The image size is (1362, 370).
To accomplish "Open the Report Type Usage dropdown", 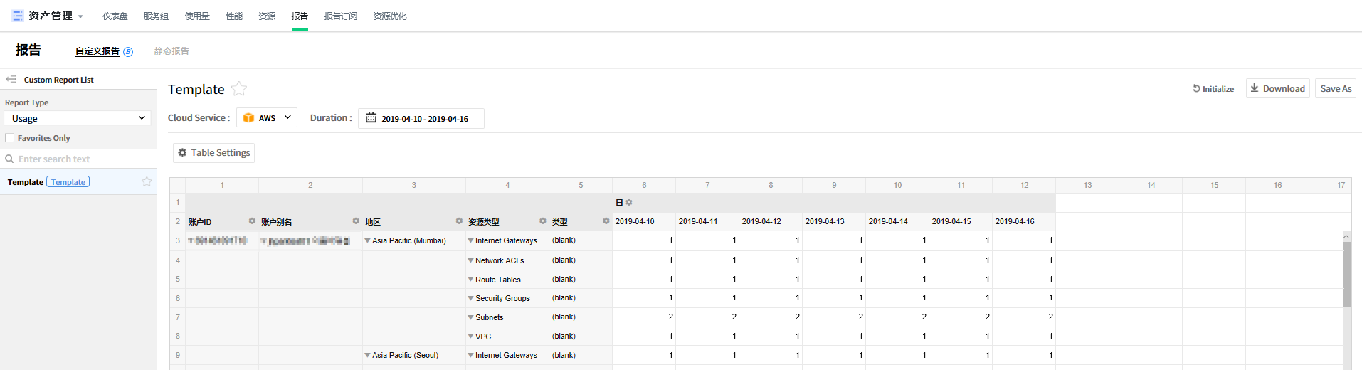I will [x=78, y=118].
